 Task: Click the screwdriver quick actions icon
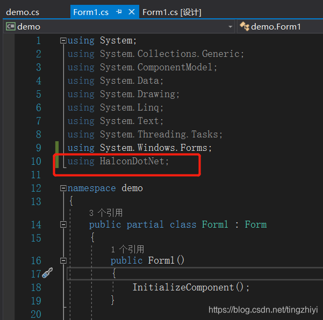click(x=47, y=273)
